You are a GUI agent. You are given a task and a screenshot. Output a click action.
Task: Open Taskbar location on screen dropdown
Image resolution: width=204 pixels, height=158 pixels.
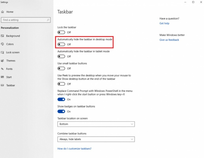[96, 124]
